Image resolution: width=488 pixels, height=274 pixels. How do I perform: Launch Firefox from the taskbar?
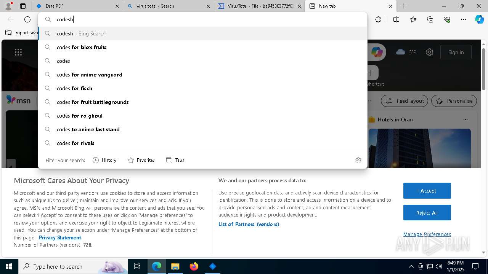[x=194, y=266]
